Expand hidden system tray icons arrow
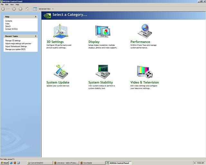Screen dimensions: 206x165 click(x=195, y=163)
